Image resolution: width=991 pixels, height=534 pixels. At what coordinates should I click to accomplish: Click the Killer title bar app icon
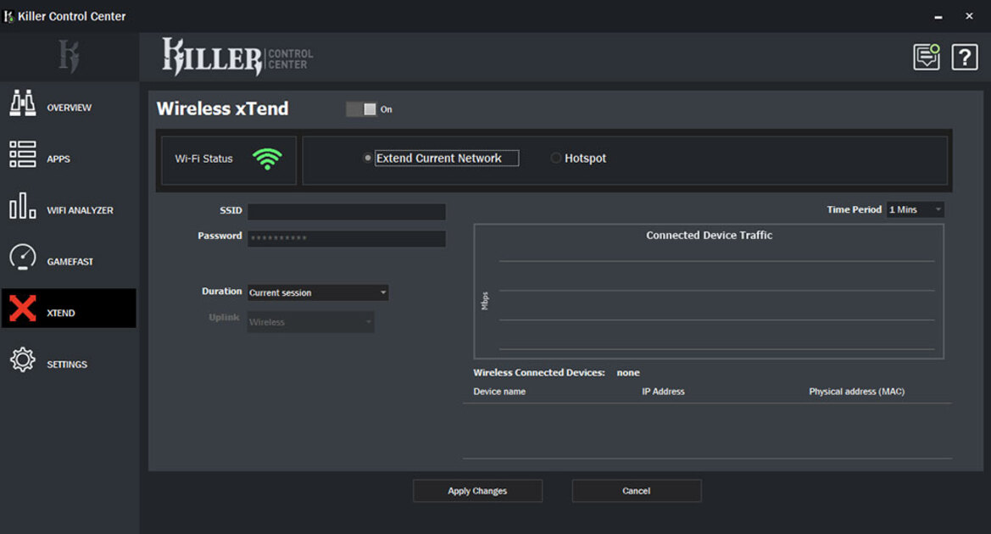8,16
